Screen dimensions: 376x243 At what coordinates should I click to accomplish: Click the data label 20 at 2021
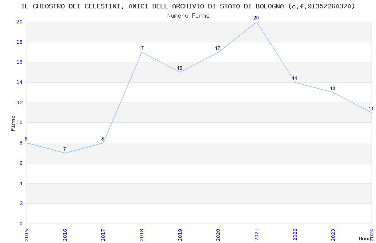(256, 18)
